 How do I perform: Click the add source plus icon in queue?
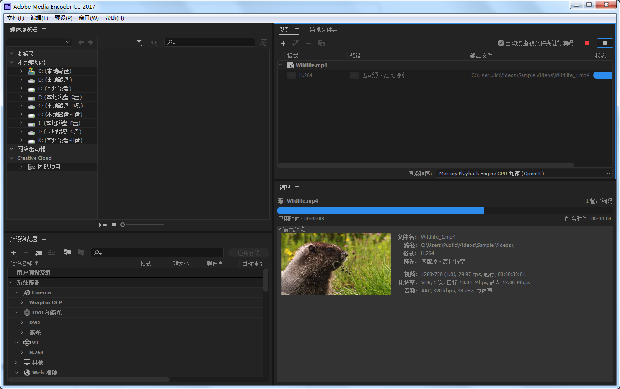point(283,43)
